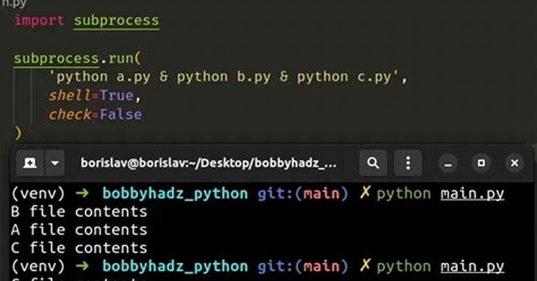This screenshot has width=537, height=281.
Task: Click the 'python a.py & python b.py & python c.py' string
Action: [224, 77]
